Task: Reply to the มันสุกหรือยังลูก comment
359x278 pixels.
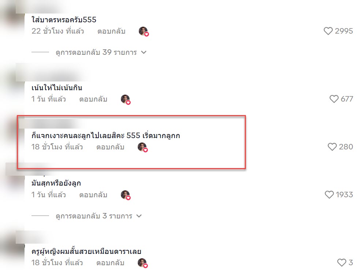Action: [93, 195]
